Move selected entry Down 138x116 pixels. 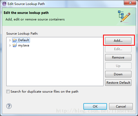[118, 74]
